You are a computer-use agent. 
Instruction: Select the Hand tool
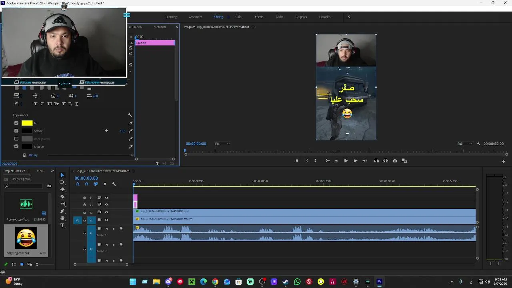click(x=62, y=218)
